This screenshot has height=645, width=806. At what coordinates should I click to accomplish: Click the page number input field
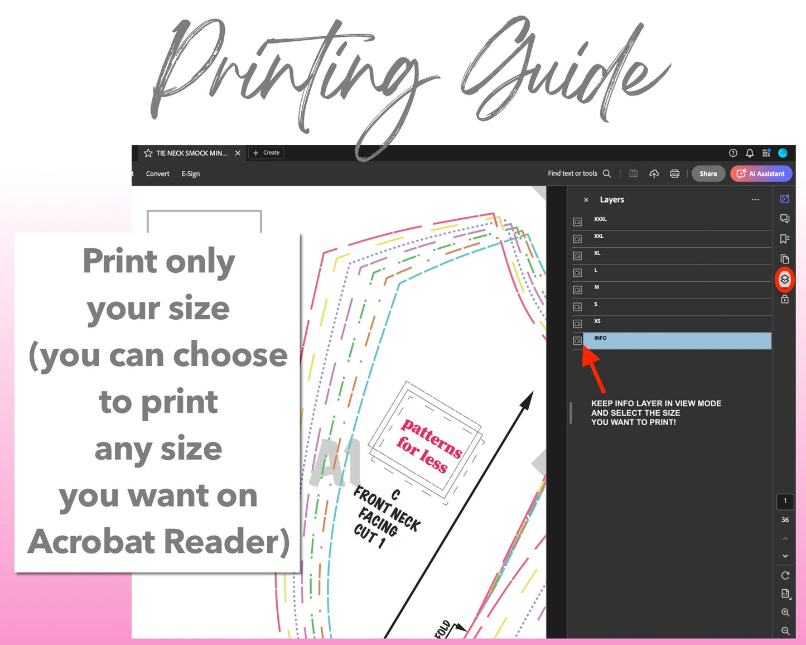click(x=785, y=501)
